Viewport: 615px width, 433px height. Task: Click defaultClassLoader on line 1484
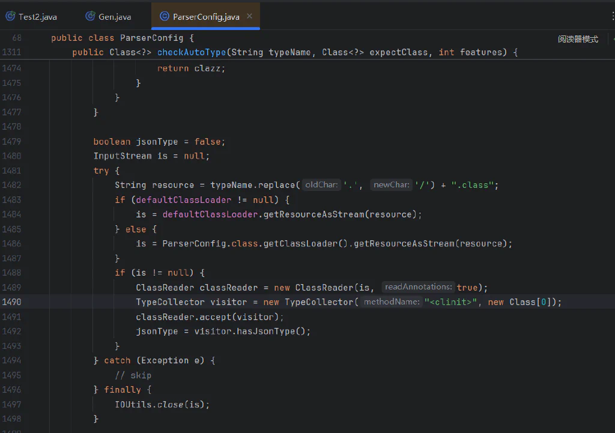pos(210,214)
